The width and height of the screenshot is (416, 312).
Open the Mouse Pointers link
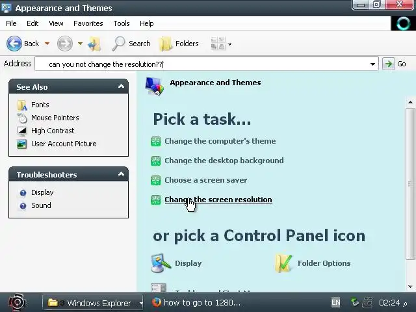(x=55, y=118)
